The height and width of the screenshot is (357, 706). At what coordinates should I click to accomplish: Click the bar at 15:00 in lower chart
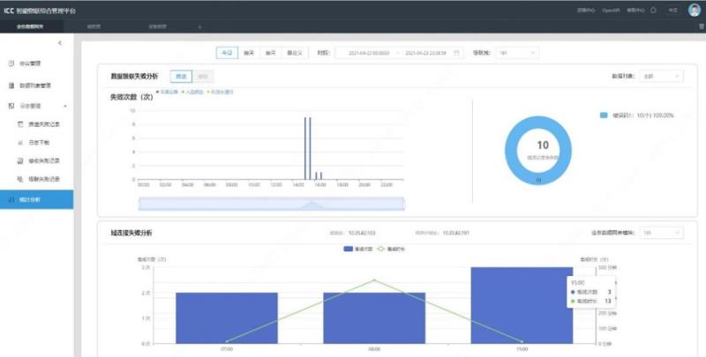[522, 305]
